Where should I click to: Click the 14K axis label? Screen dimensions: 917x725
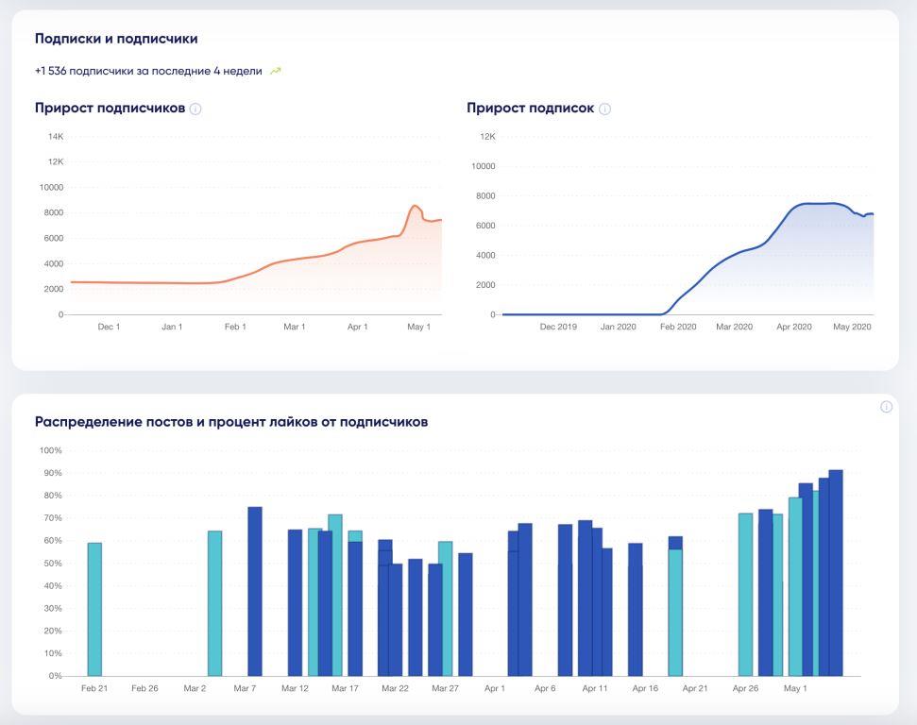[56, 136]
